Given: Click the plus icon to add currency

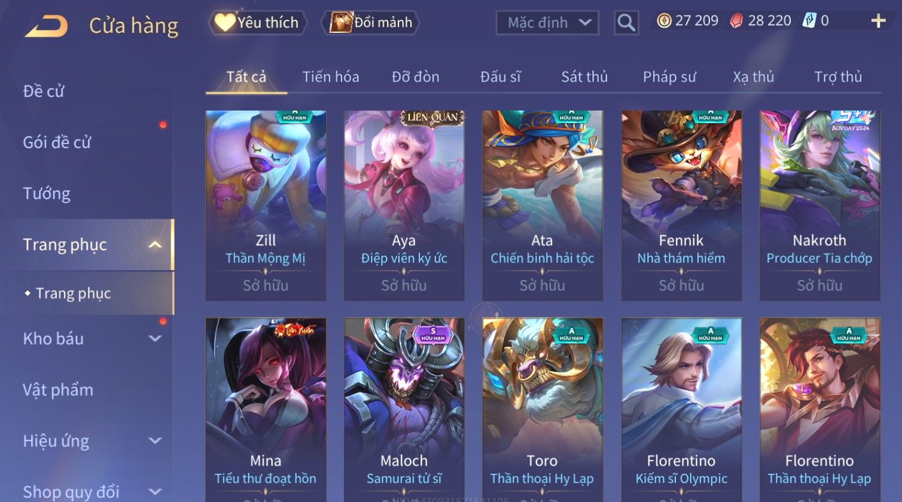Looking at the screenshot, I should pos(878,22).
